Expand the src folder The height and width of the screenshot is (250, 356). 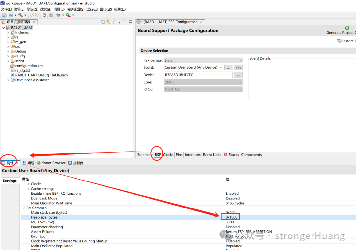(x=8, y=47)
